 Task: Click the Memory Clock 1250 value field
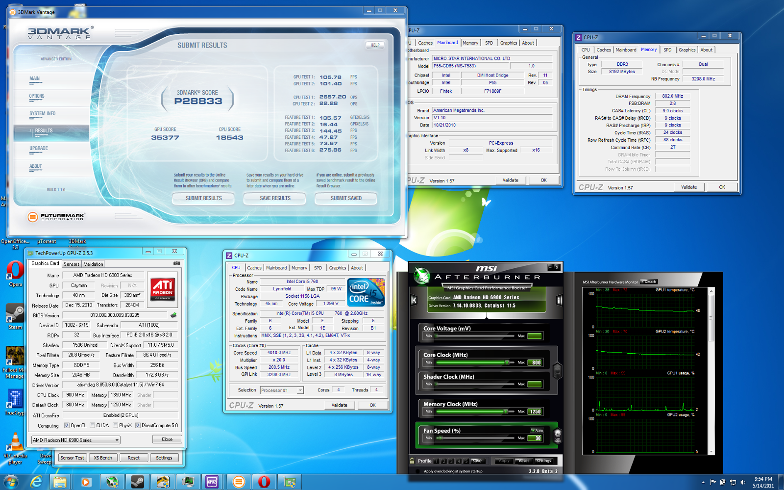point(535,412)
